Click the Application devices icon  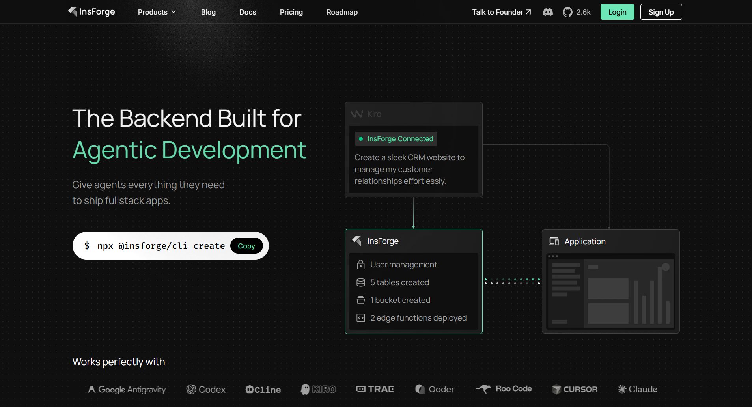click(554, 241)
